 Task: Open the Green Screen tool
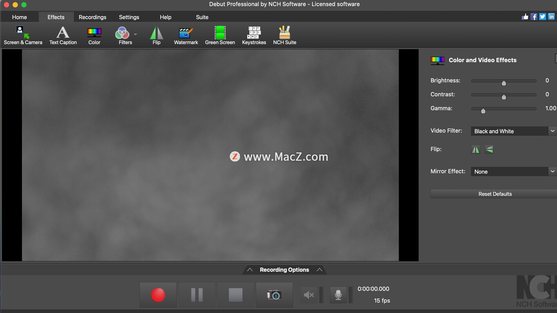click(x=220, y=35)
